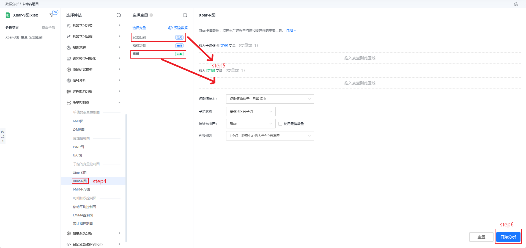Click the green Xbar-S图.xlsx spreadsheet icon
The width and height of the screenshot is (526, 248).
pos(8,15)
